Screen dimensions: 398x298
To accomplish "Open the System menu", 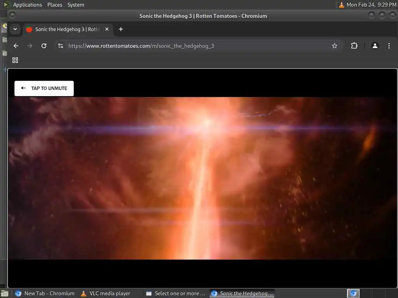I will [76, 5].
